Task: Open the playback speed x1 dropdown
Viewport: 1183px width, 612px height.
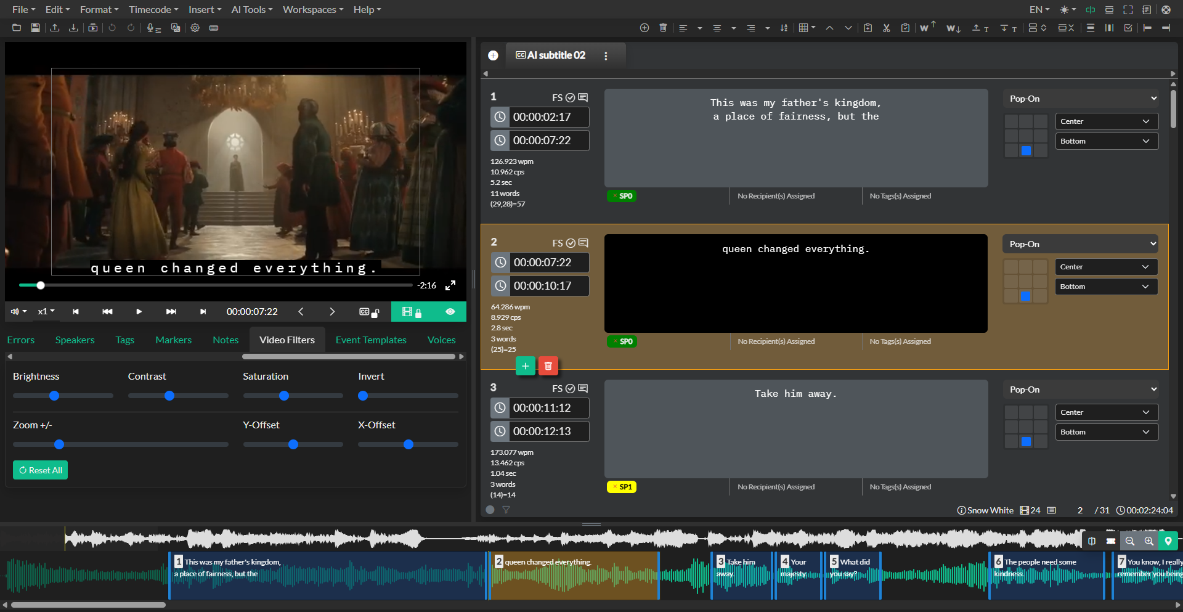Action: coord(46,312)
